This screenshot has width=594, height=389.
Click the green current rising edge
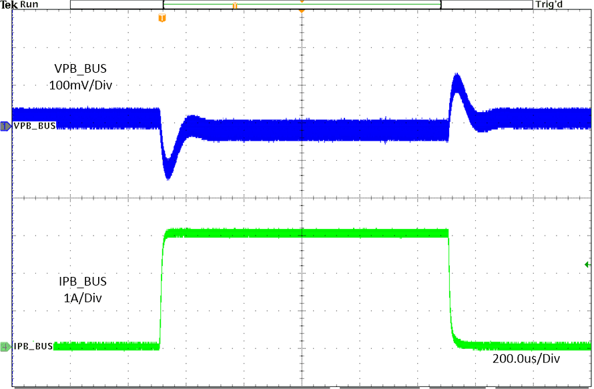[162, 287]
